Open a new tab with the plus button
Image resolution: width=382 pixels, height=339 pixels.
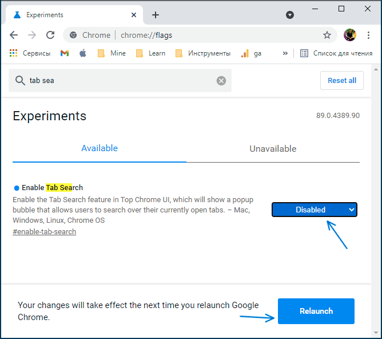click(x=156, y=15)
